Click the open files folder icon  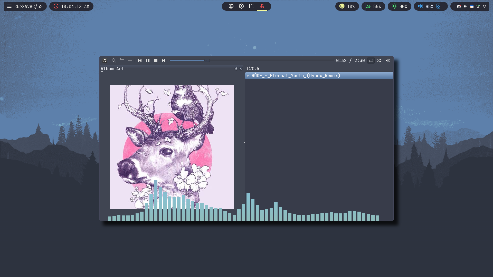point(122,61)
